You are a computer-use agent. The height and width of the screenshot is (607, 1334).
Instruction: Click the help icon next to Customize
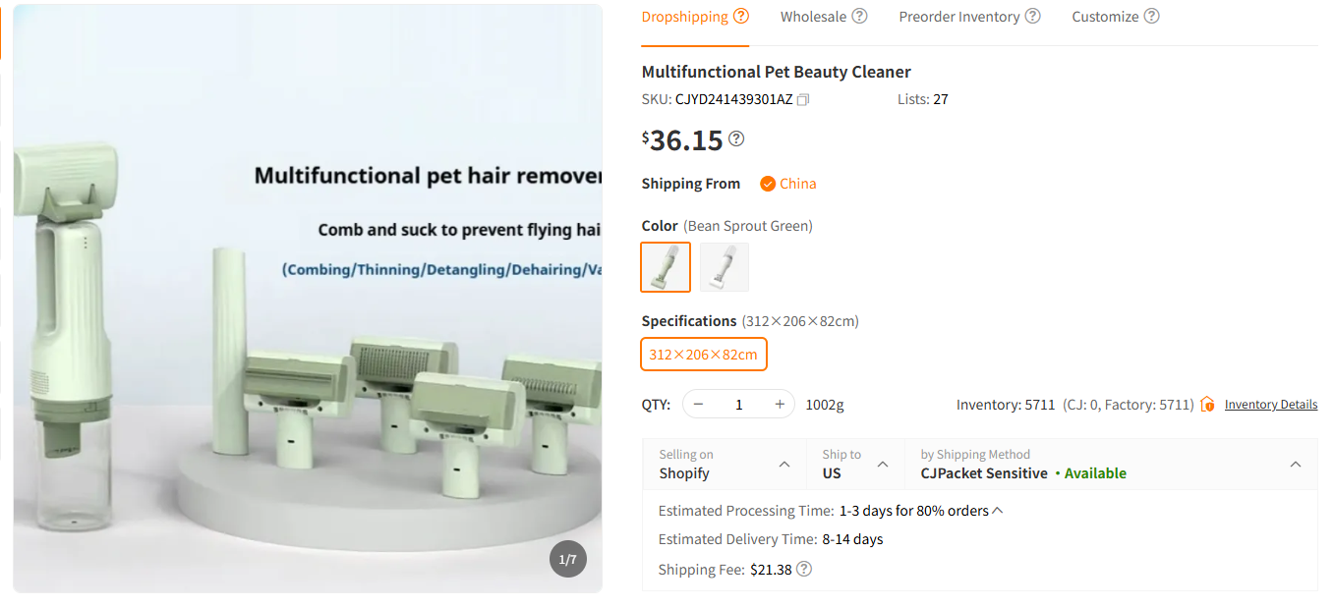[x=1151, y=16]
